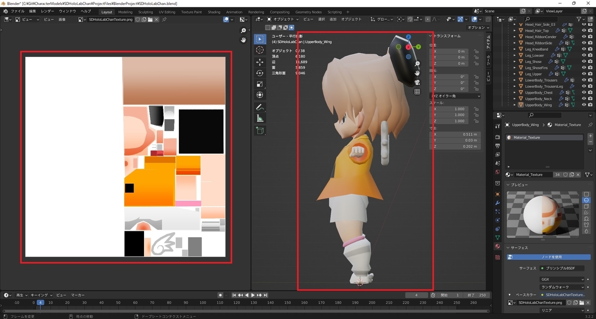Screen dimensions: 596x319
Task: Switch perspective/orthographic grid icon in viewport
Action: click(417, 92)
